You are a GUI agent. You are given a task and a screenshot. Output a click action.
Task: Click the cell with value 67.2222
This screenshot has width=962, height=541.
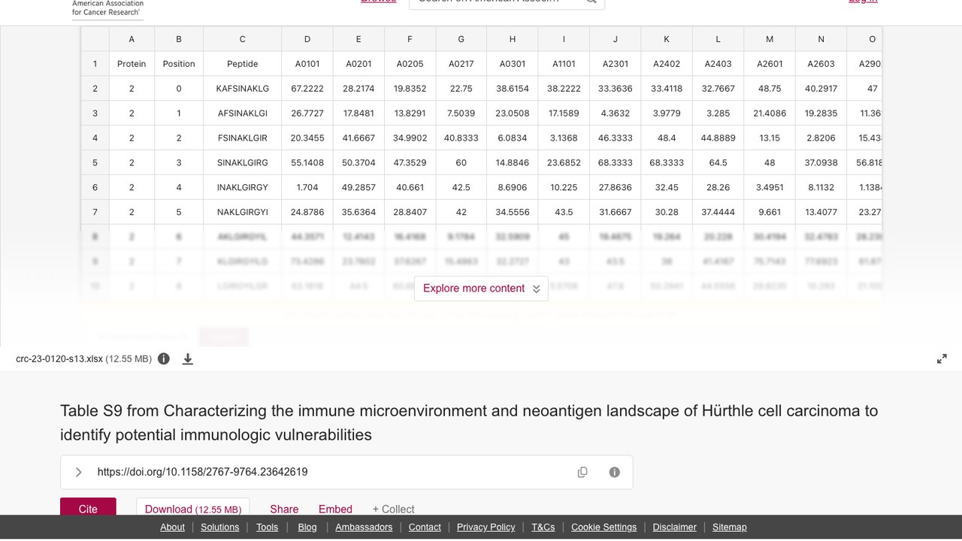click(x=307, y=89)
